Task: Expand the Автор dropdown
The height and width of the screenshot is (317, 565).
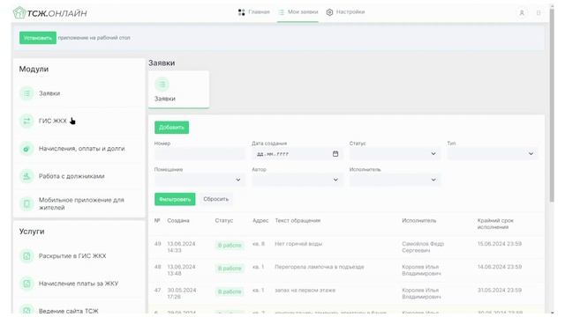Action: click(x=297, y=180)
